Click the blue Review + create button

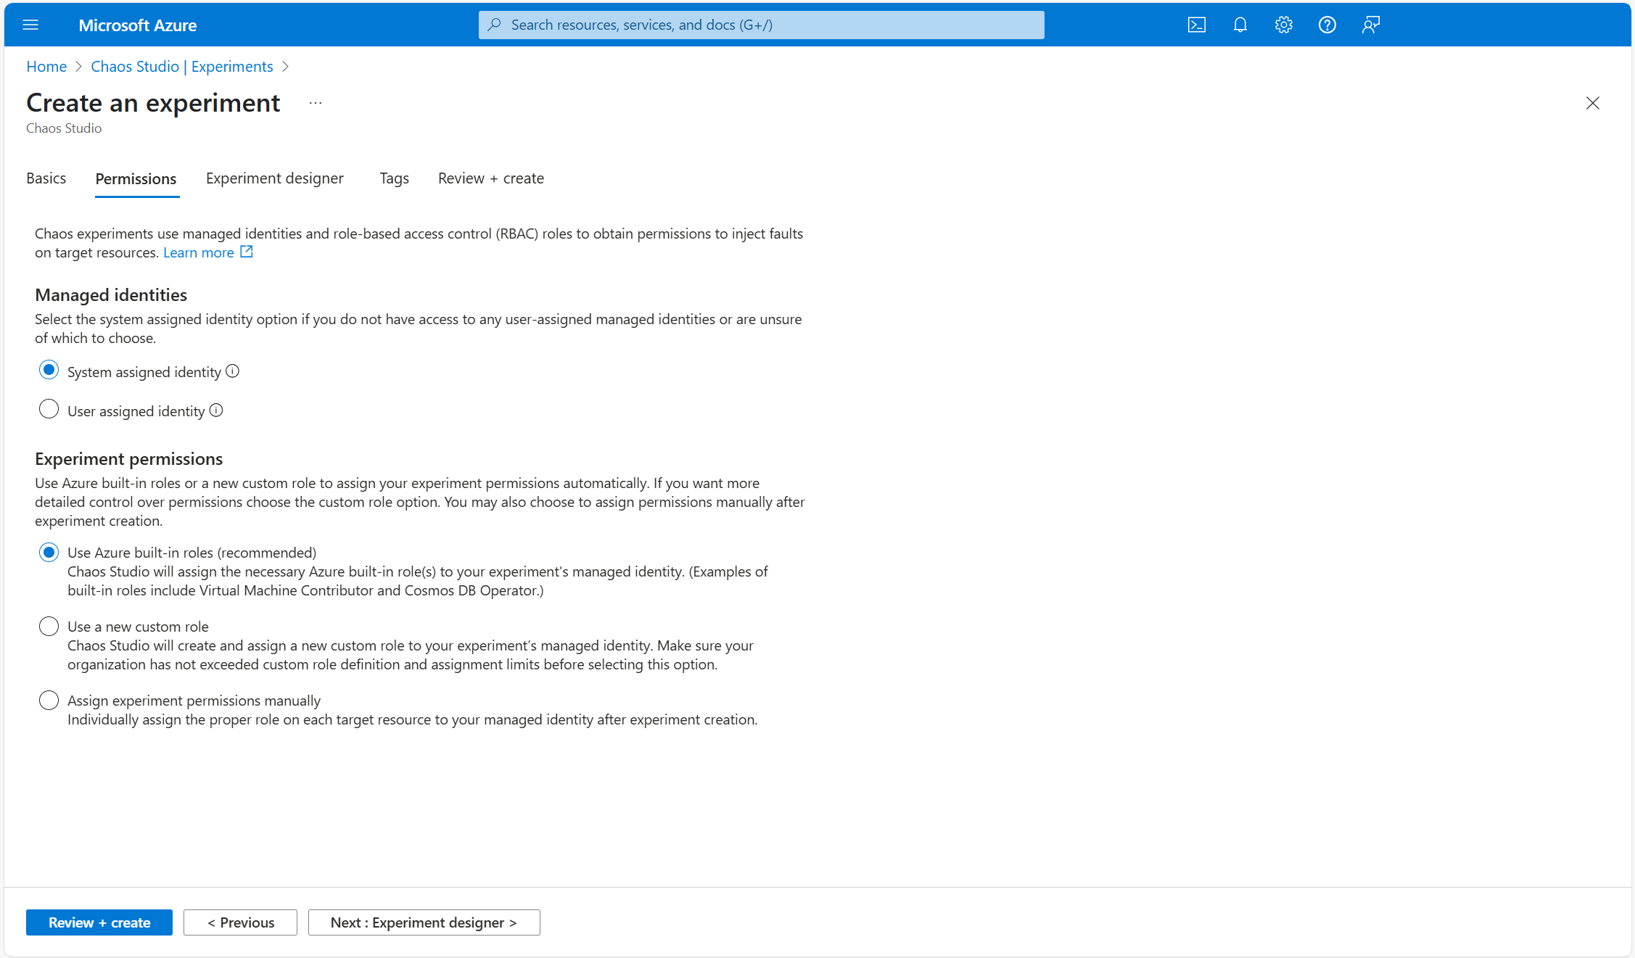tap(99, 922)
